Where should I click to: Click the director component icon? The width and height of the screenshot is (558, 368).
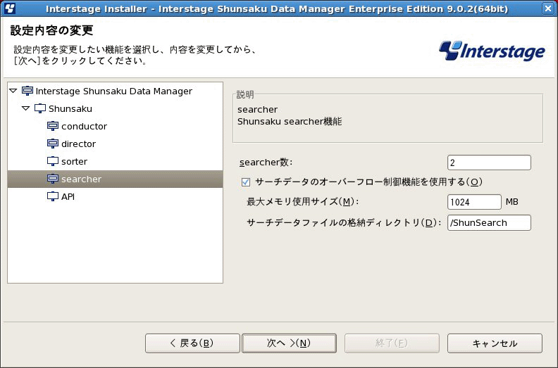tap(53, 144)
